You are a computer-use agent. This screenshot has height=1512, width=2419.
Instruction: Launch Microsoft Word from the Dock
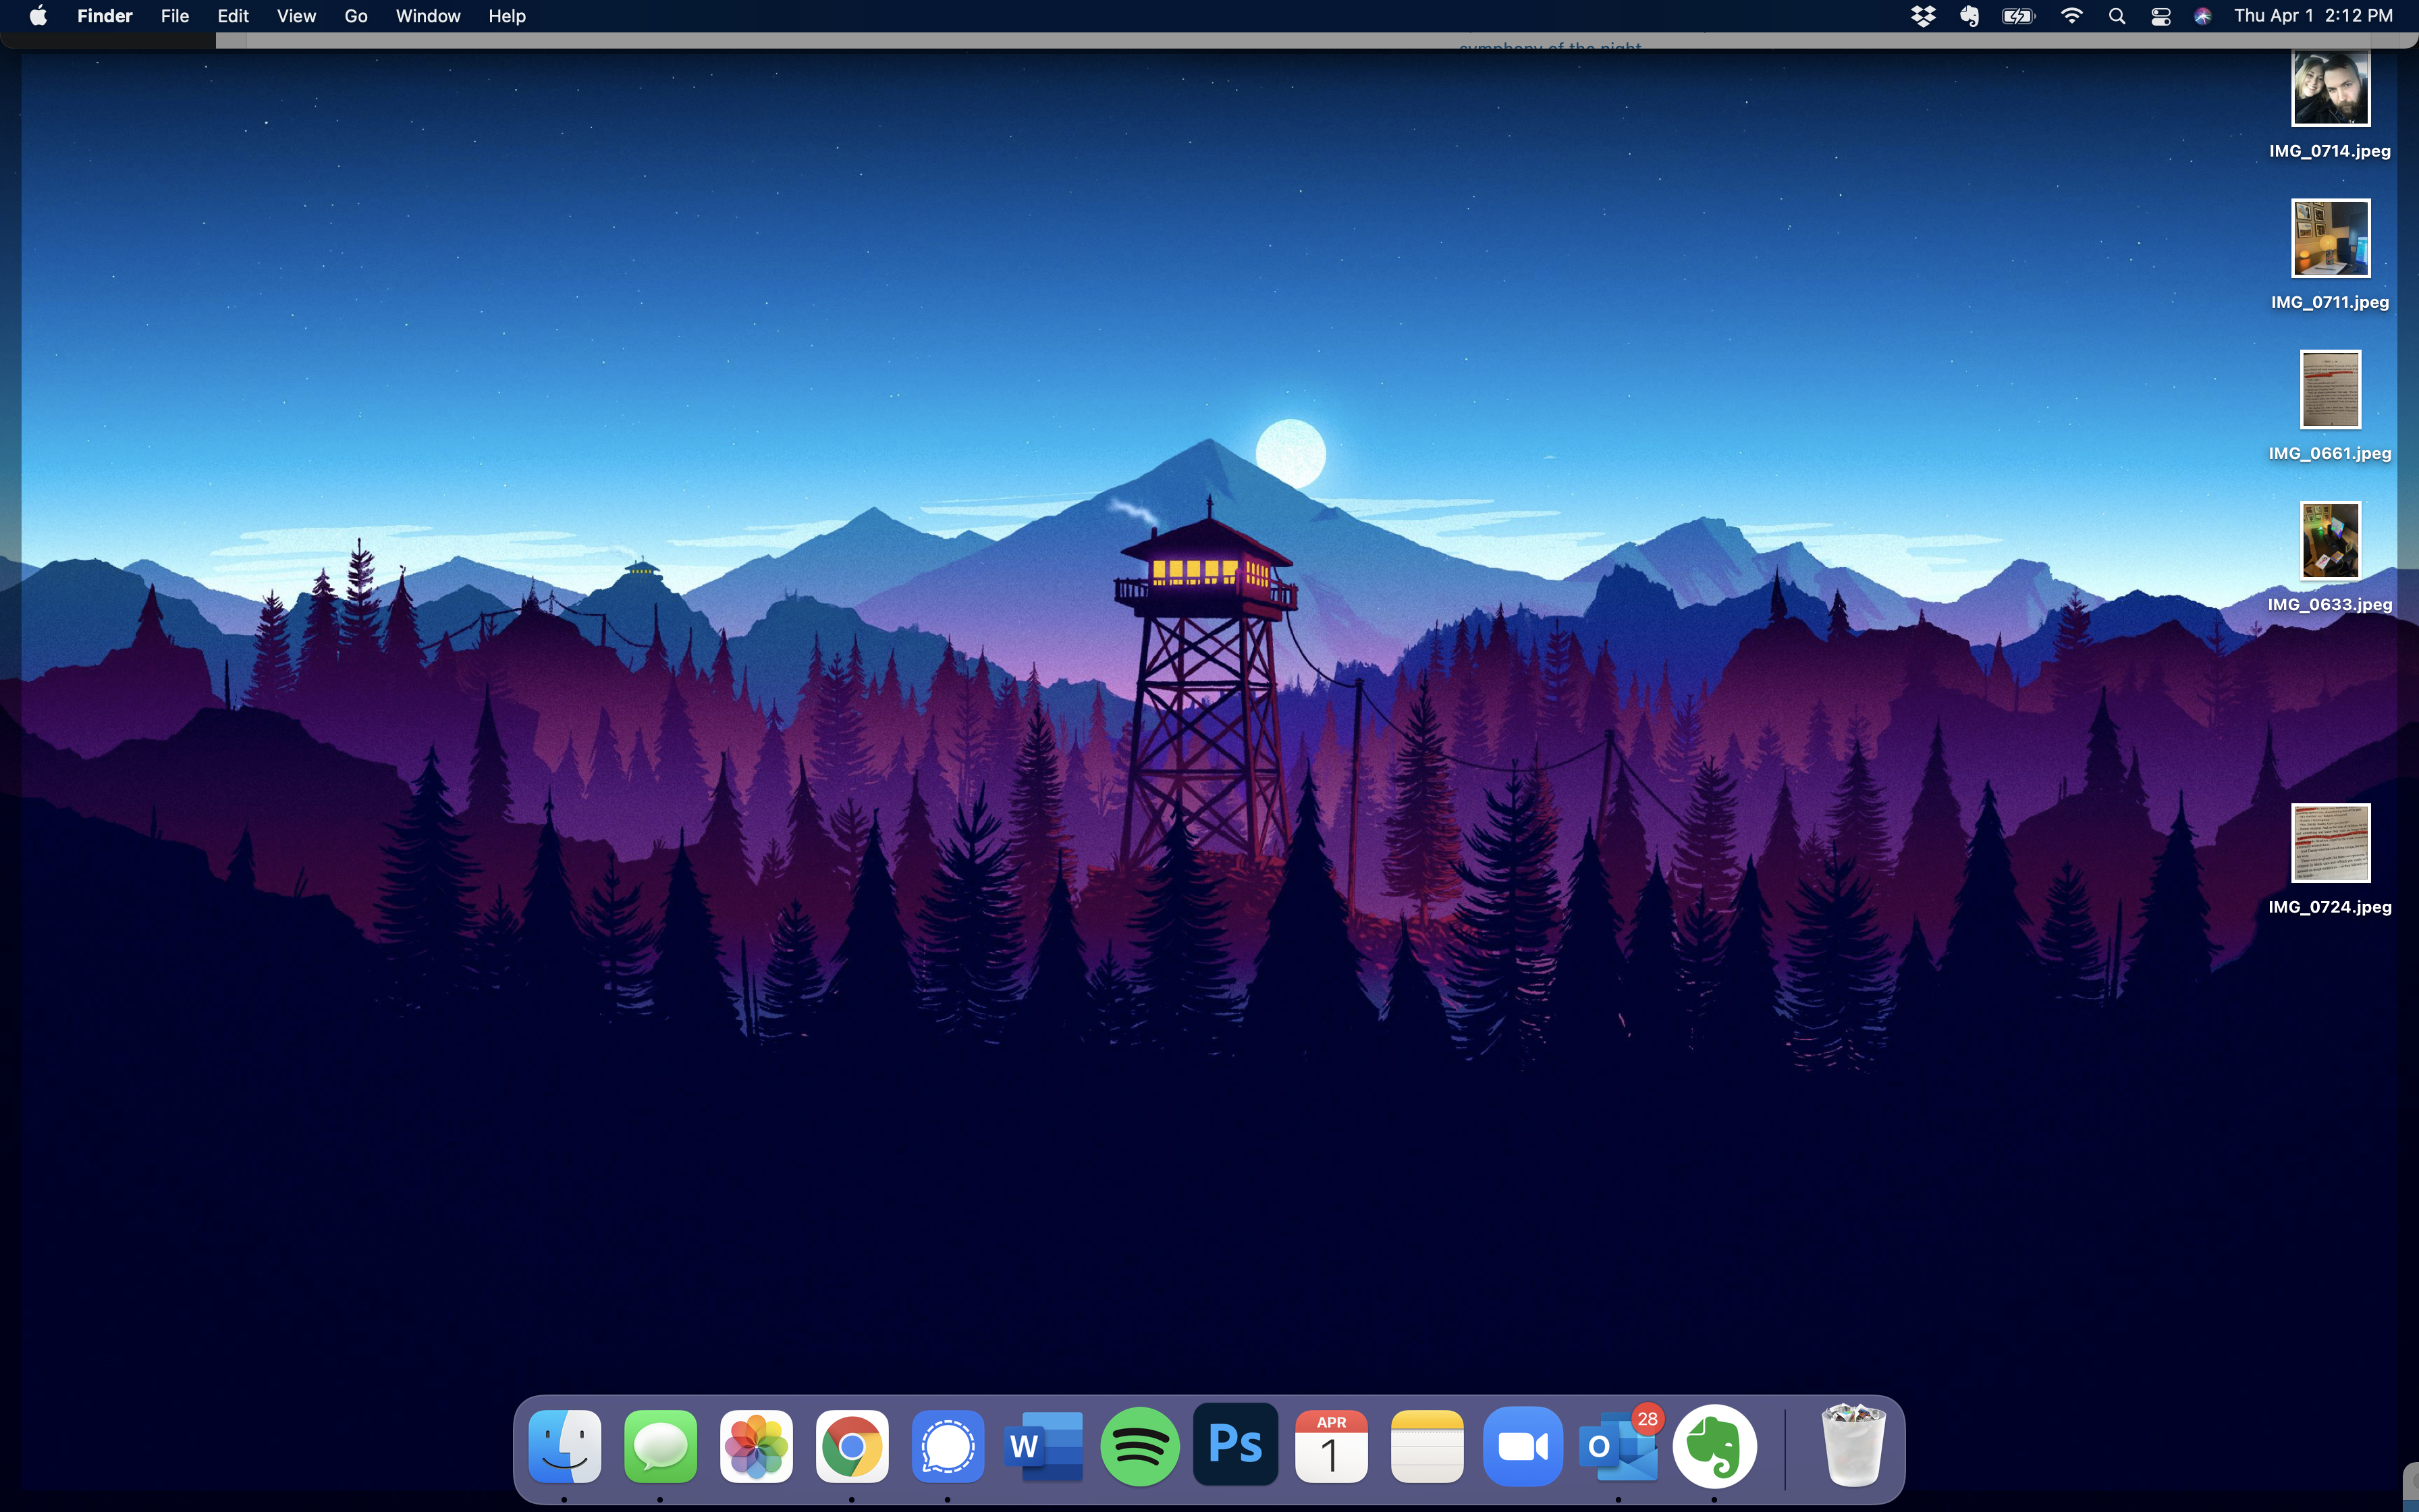pos(1043,1446)
